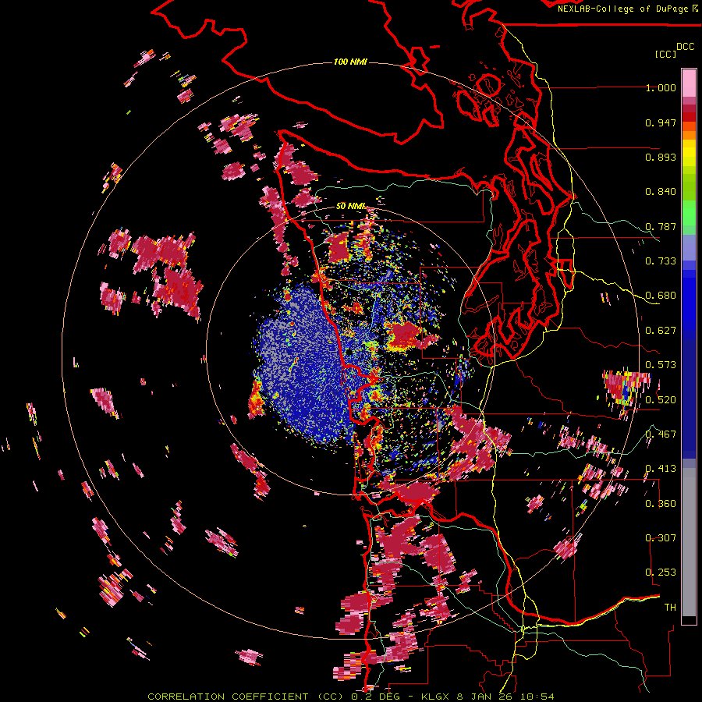Click the pink top segment of color scale
This screenshot has height=702, width=702.
pos(689,83)
